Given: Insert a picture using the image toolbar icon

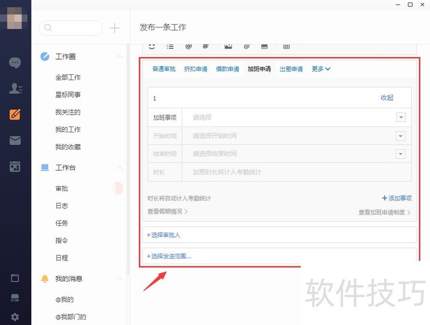Looking at the screenshot, I should click(x=228, y=46).
